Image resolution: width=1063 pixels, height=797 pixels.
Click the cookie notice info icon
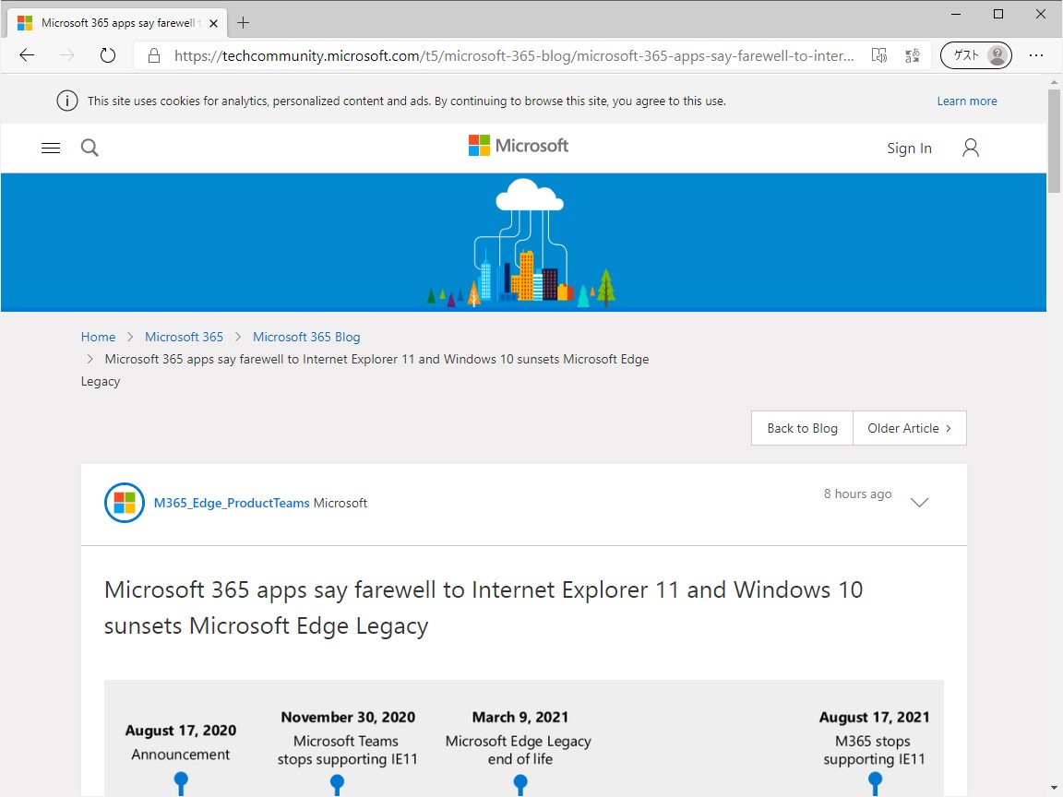point(66,100)
